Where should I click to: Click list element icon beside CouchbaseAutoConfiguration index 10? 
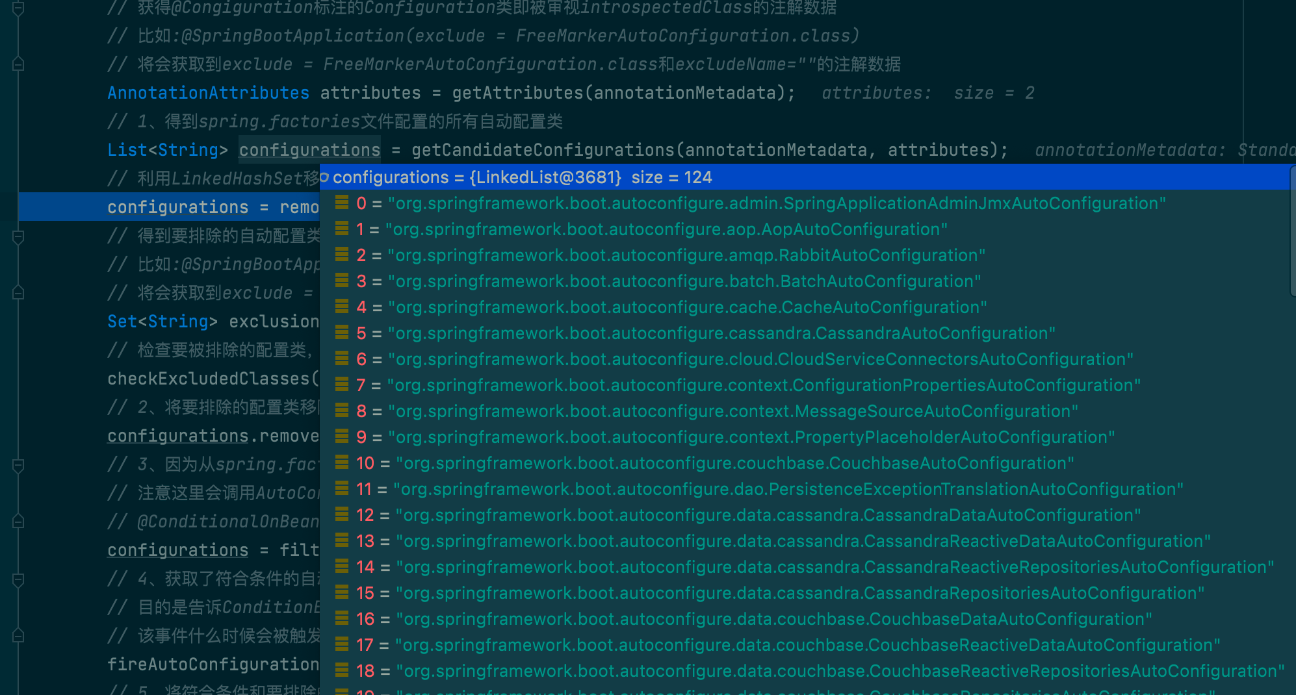point(342,462)
